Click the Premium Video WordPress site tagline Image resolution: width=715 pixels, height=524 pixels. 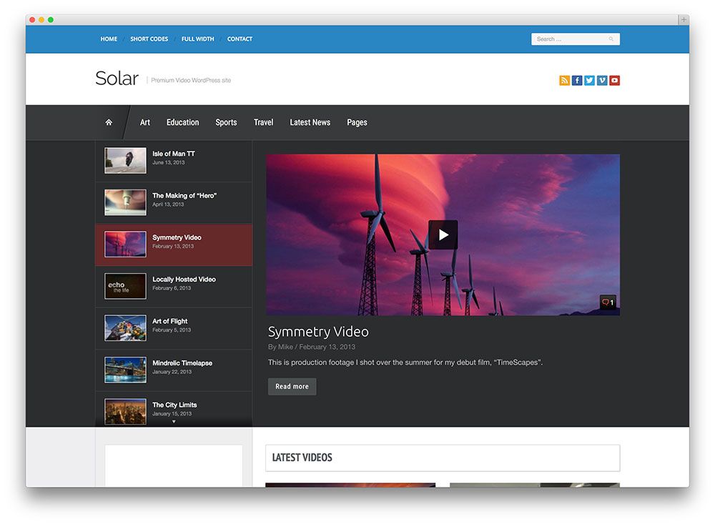pyautogui.click(x=191, y=80)
